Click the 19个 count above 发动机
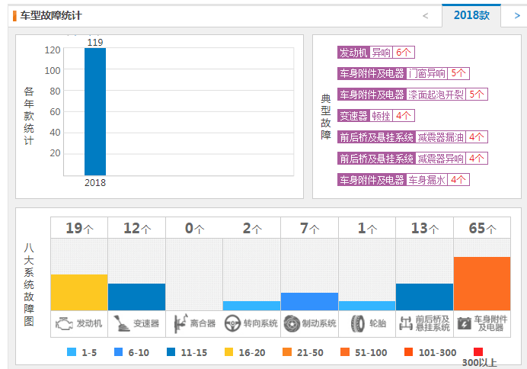527x369 pixels. pyautogui.click(x=79, y=228)
